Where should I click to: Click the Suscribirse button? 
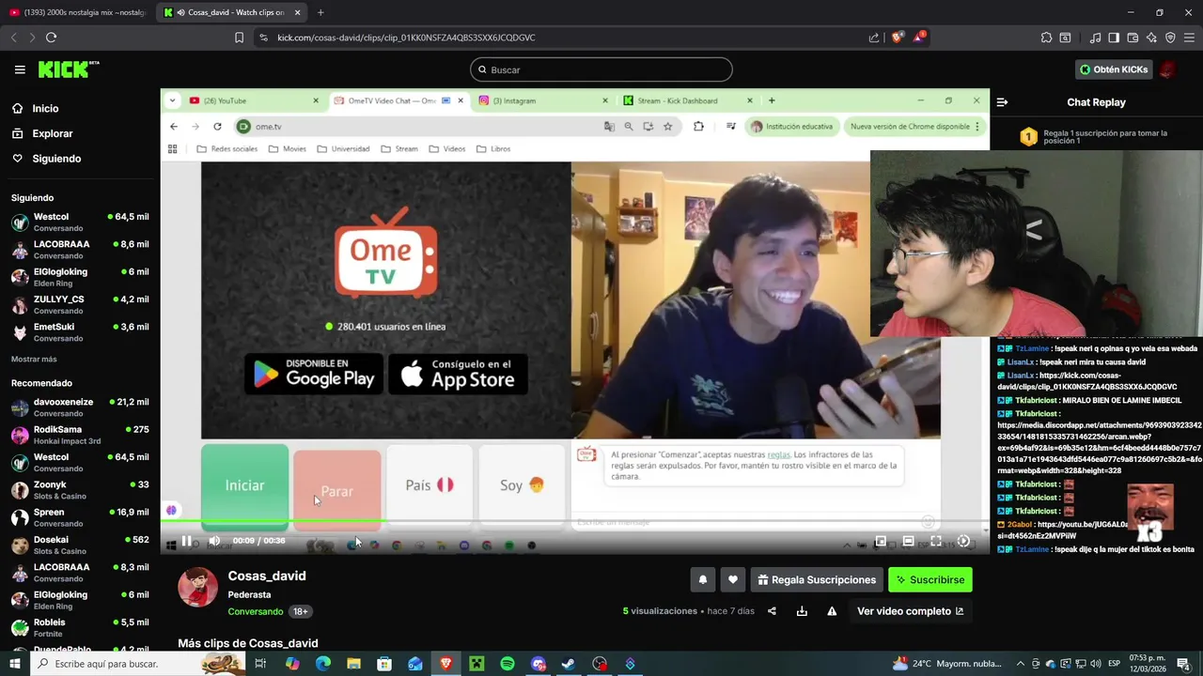click(x=930, y=580)
